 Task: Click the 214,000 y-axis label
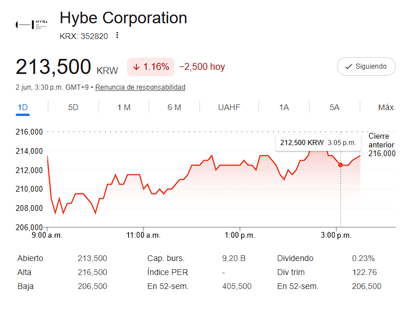point(29,151)
